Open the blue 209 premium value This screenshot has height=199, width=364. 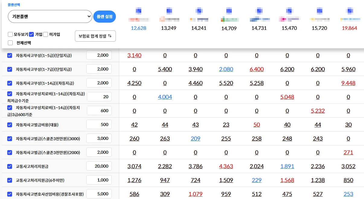196,139
